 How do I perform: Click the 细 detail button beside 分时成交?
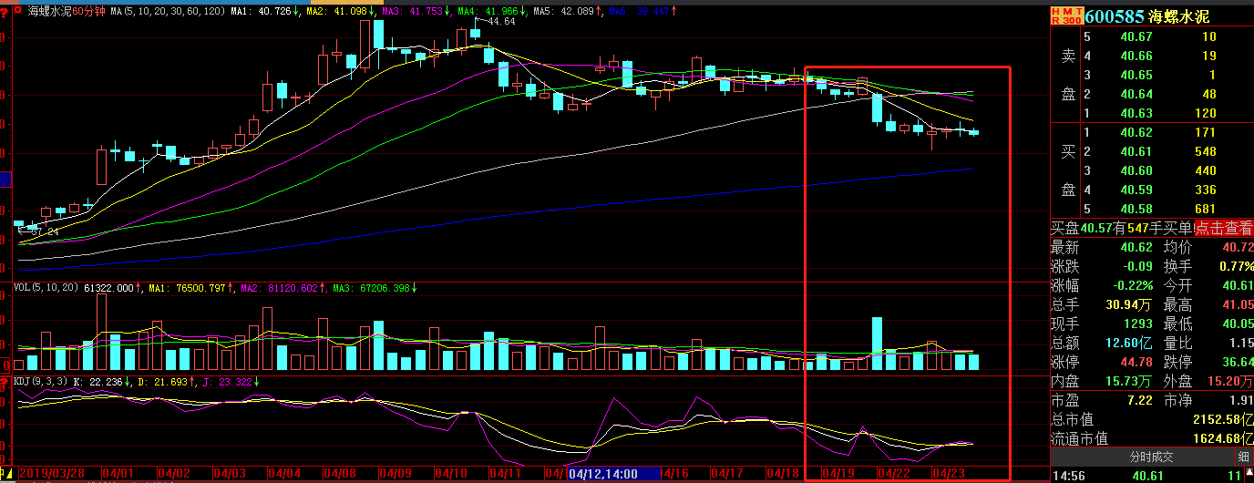pos(1243,457)
